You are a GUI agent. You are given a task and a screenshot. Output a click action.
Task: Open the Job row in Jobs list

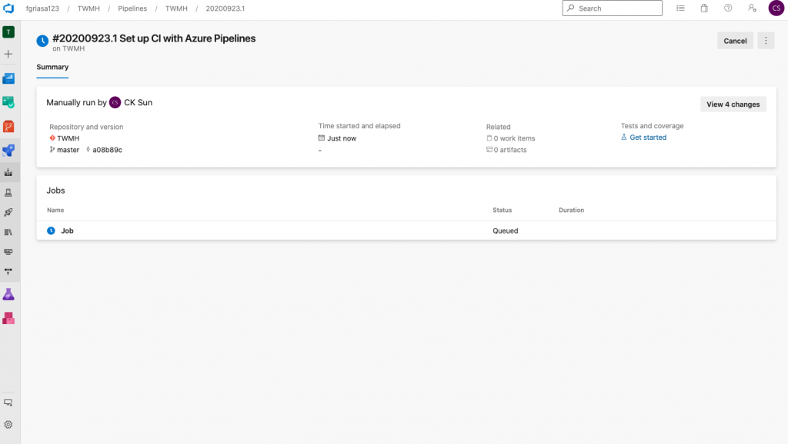point(406,230)
